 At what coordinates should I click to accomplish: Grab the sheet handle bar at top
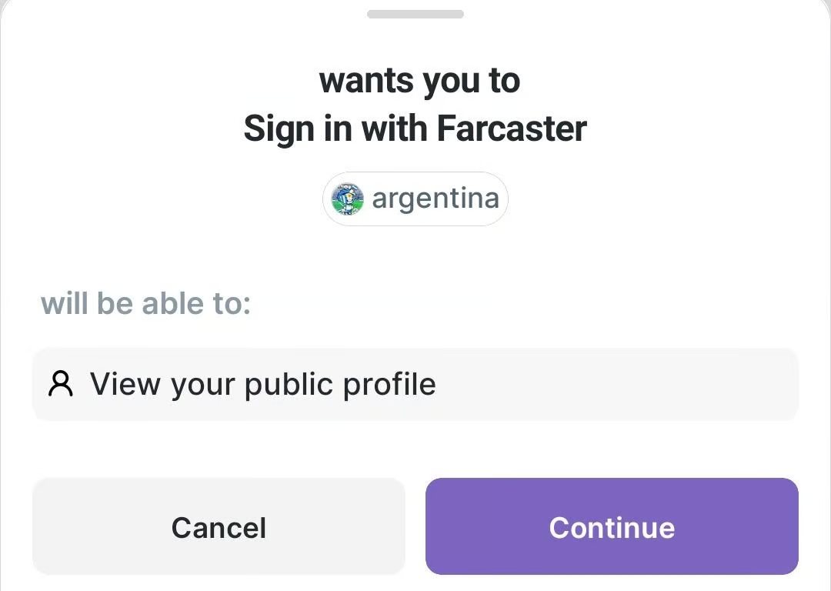pyautogui.click(x=415, y=15)
